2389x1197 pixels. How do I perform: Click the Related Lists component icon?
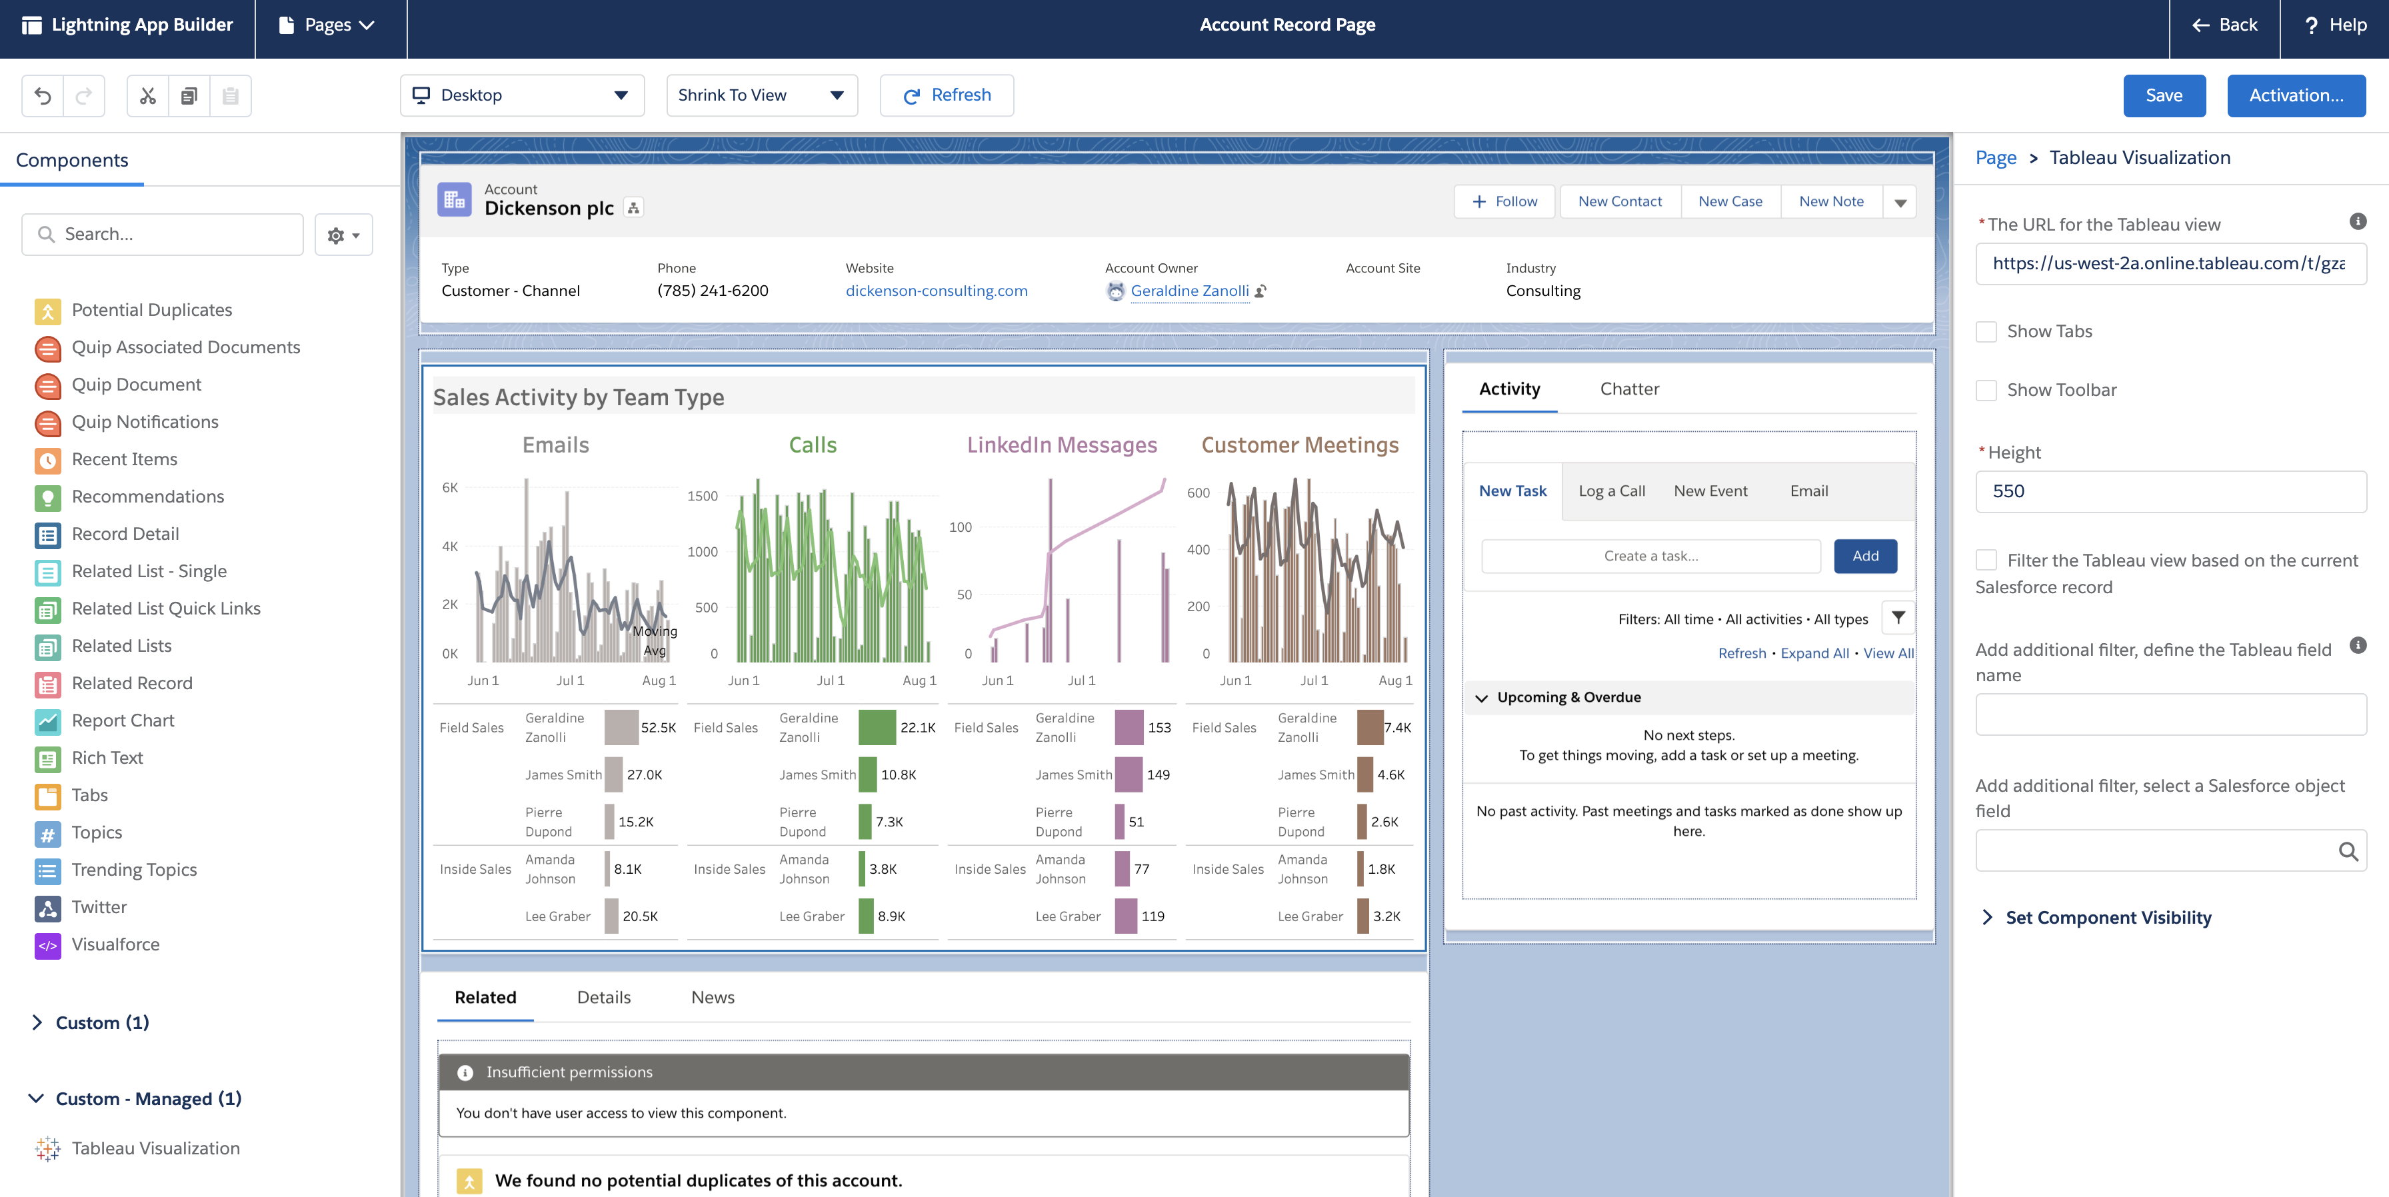pyautogui.click(x=47, y=646)
